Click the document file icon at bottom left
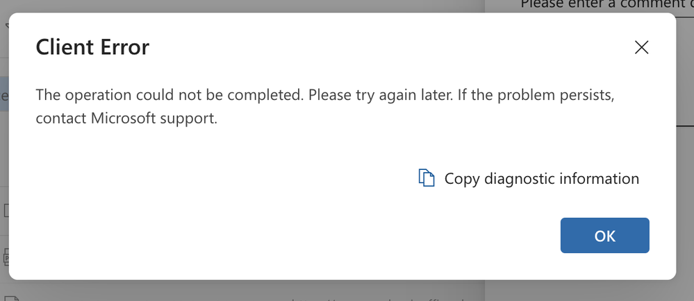694x301 pixels. (11, 298)
